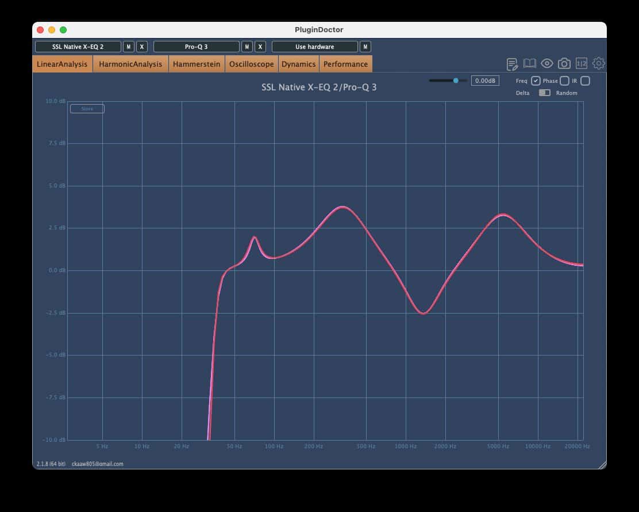Open the manual book icon
The width and height of the screenshot is (639, 512).
(x=529, y=64)
